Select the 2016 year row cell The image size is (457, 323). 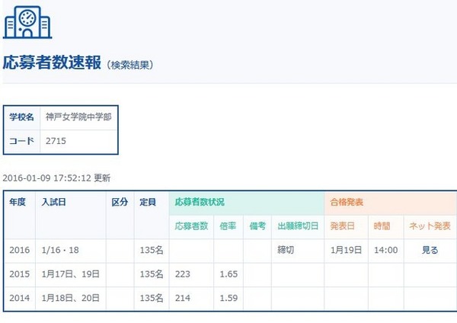(20, 250)
